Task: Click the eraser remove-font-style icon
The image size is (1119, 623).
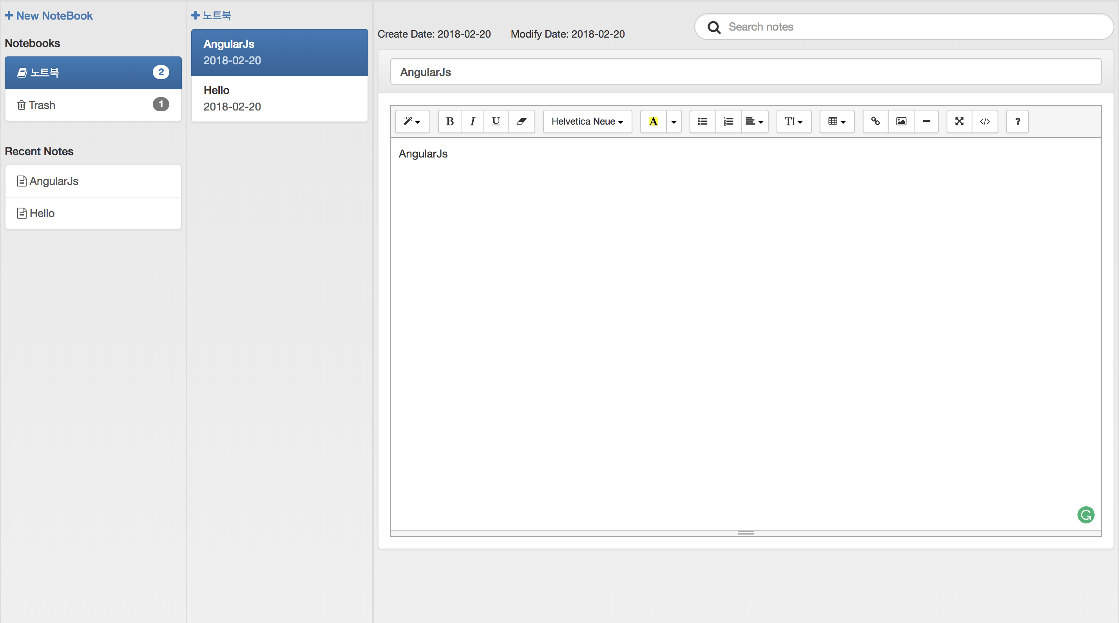Action: point(521,121)
